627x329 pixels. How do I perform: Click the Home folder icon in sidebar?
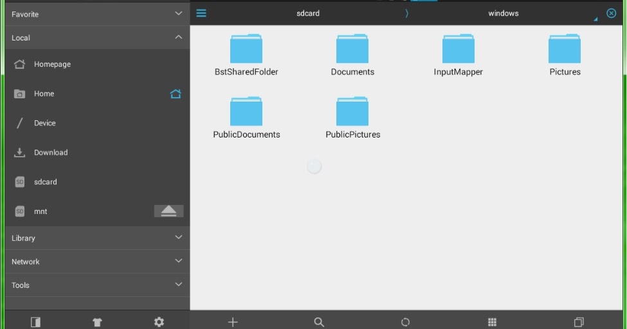click(19, 94)
